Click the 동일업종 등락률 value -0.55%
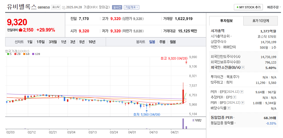 [271, 123]
